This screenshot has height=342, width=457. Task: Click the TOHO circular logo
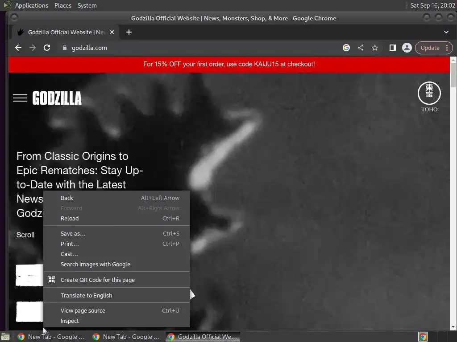click(429, 93)
